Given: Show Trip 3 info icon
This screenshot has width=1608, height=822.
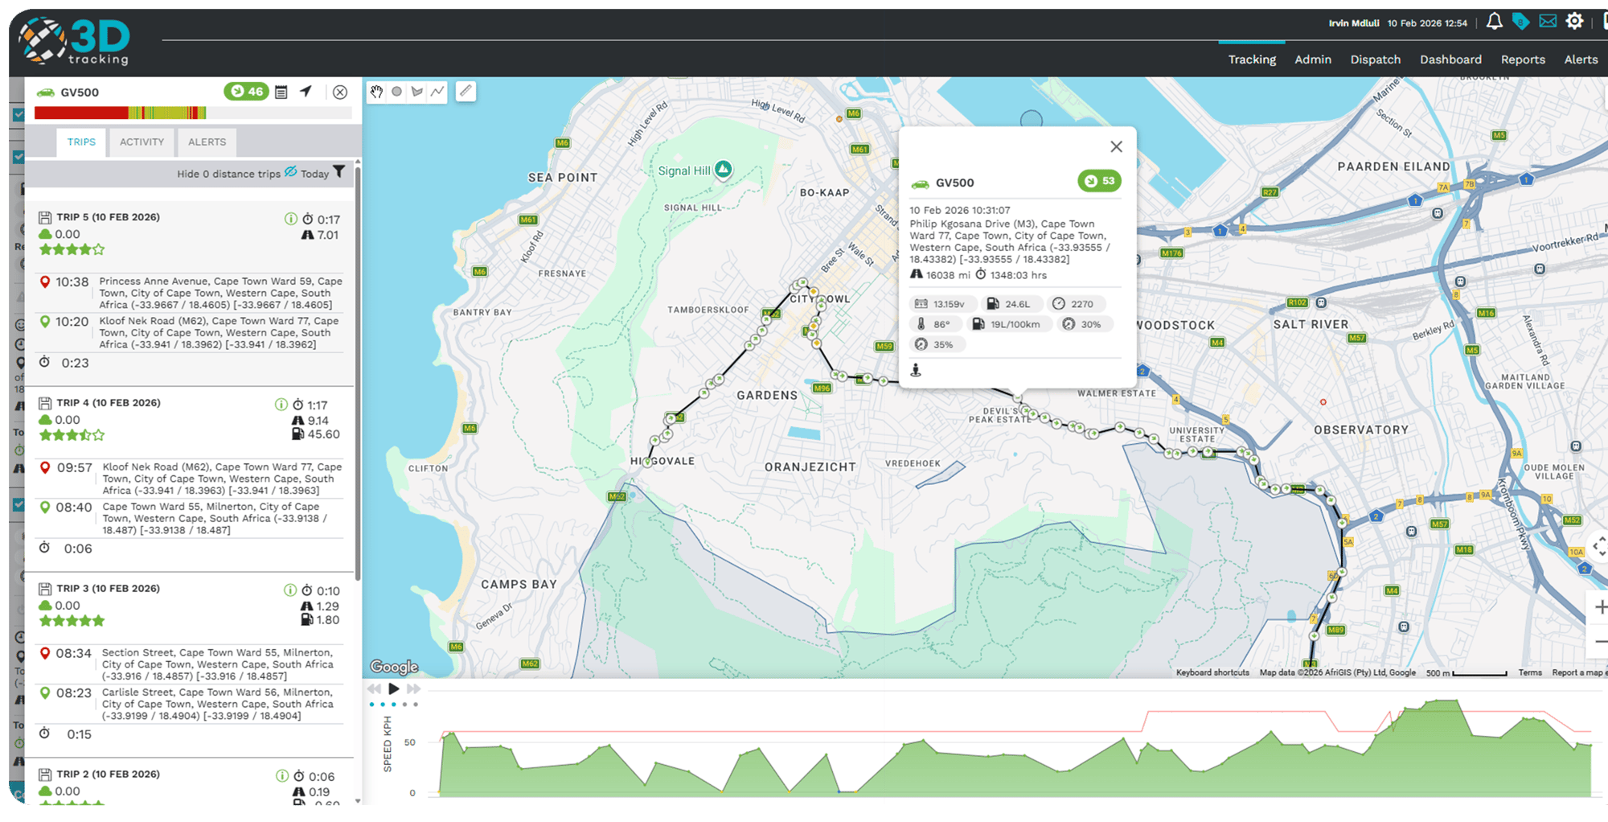Looking at the screenshot, I should pyautogui.click(x=290, y=590).
